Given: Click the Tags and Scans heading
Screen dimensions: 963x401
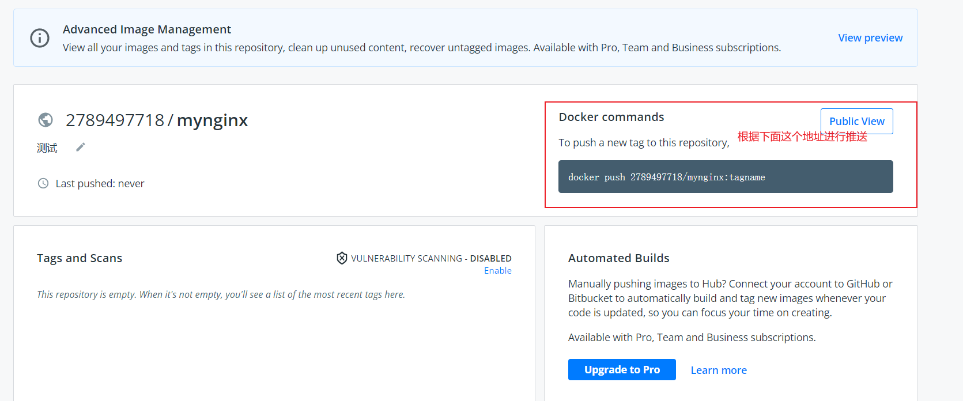Looking at the screenshot, I should click(80, 258).
